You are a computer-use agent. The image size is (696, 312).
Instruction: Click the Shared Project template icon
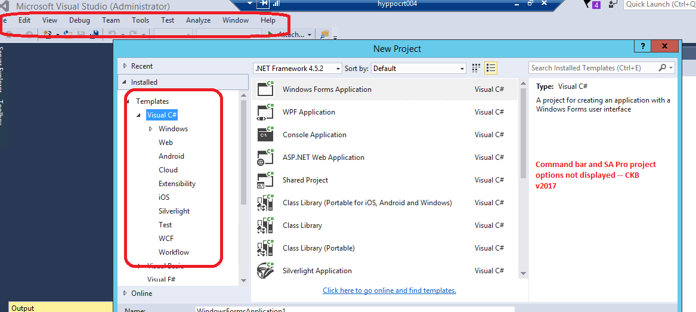tap(266, 180)
